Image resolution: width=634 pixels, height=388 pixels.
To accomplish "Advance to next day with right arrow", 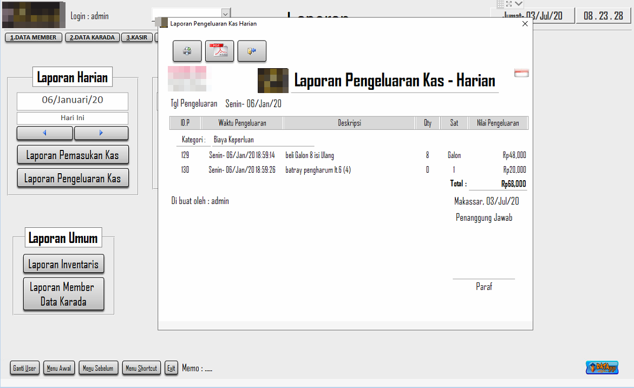I will [101, 133].
